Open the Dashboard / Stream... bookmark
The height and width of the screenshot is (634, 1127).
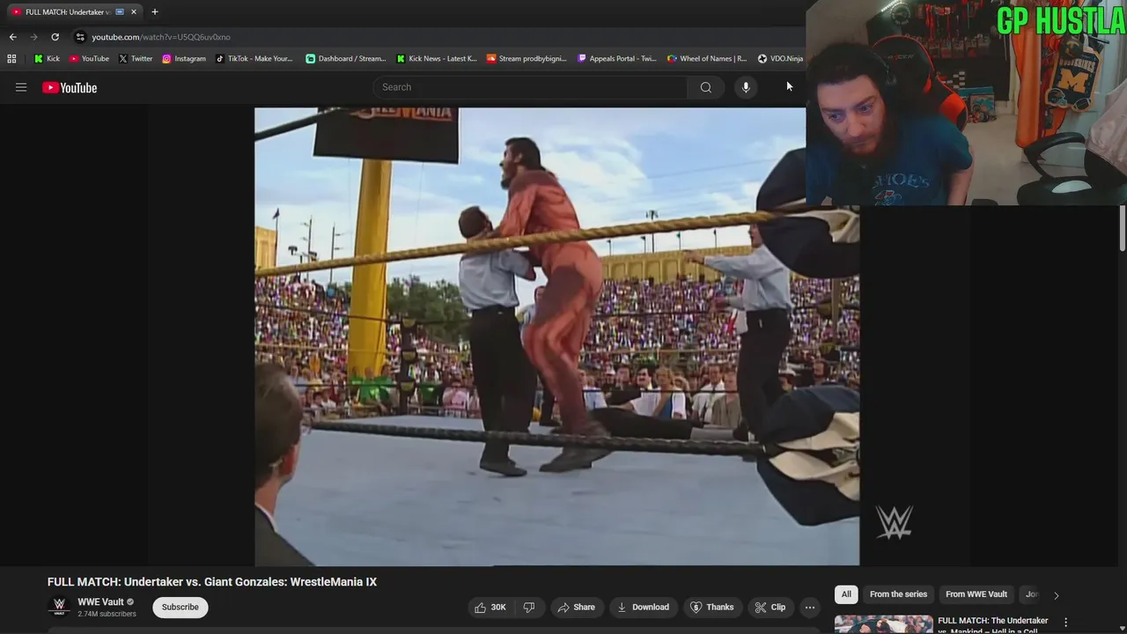(x=346, y=59)
